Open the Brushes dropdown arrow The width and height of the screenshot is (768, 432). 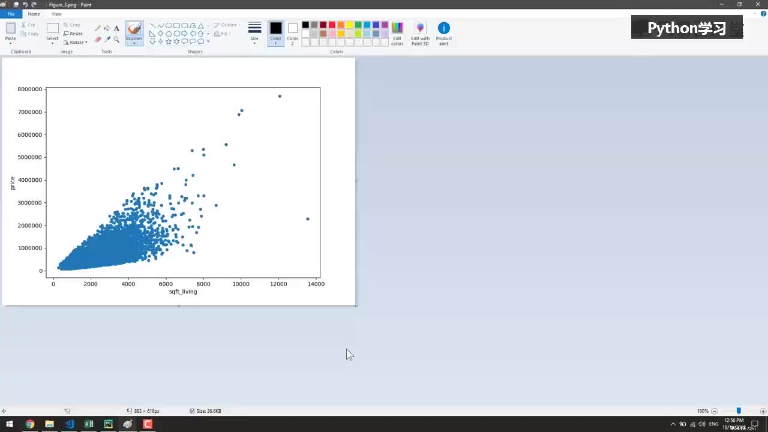pyautogui.click(x=134, y=43)
